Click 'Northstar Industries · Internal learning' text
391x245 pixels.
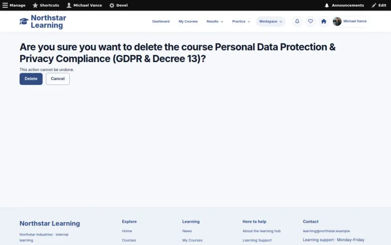[x=44, y=237]
